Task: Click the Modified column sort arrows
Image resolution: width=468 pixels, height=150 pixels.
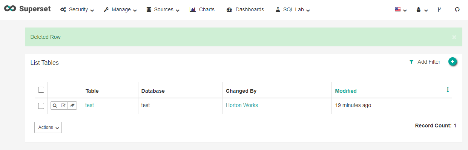Action: (448, 90)
